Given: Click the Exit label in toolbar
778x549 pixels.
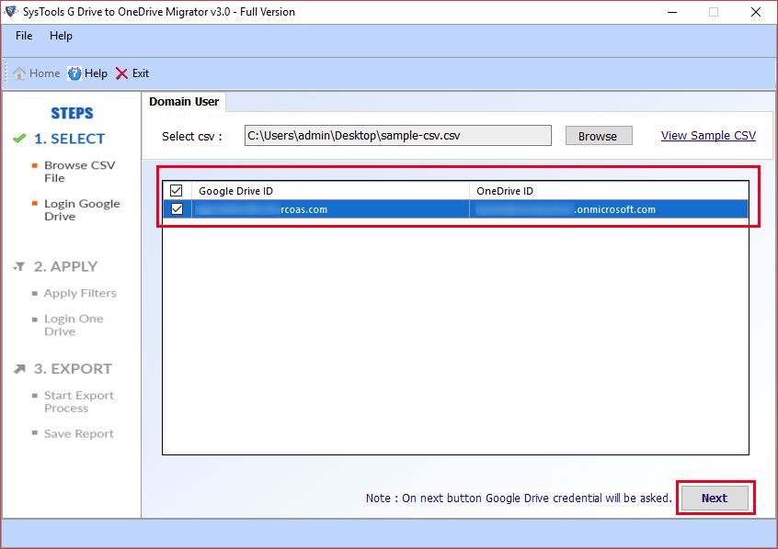Looking at the screenshot, I should [141, 73].
